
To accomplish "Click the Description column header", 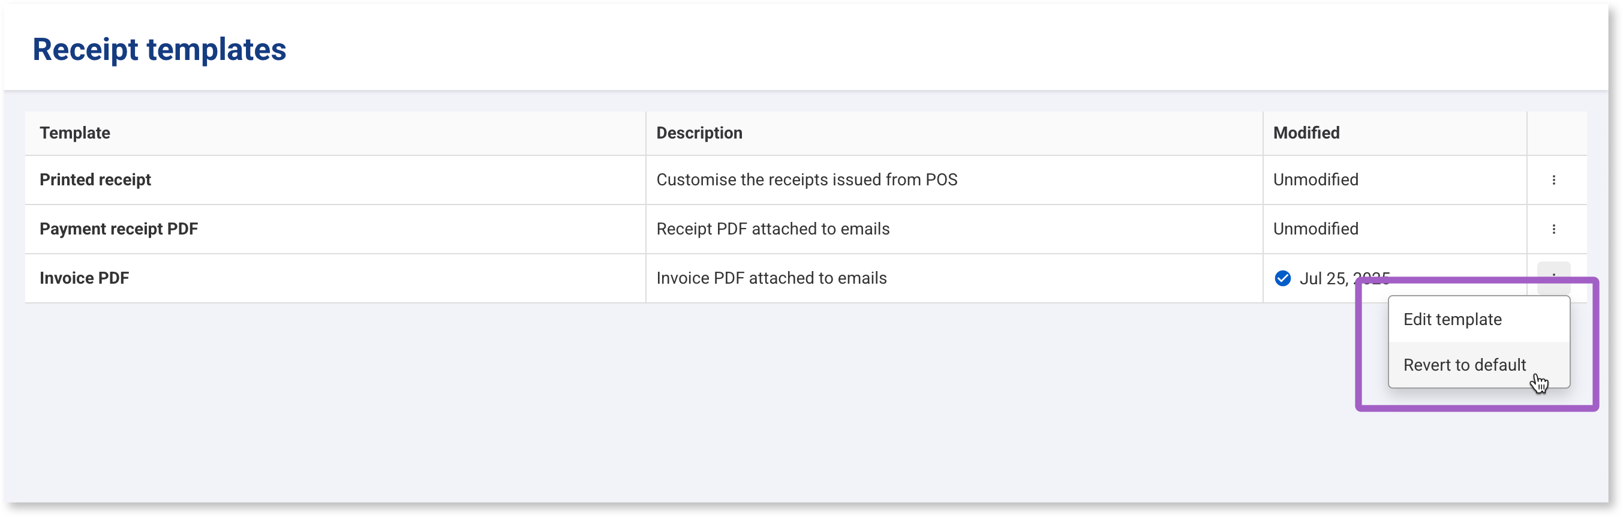I will [x=699, y=133].
